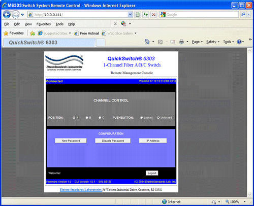Open a new blank tab
The height and width of the screenshot is (206, 254).
point(101,43)
